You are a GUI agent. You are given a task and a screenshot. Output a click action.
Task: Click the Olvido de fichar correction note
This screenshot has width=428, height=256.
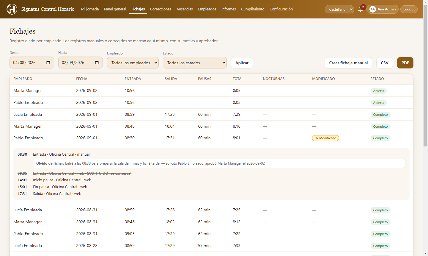(x=219, y=163)
